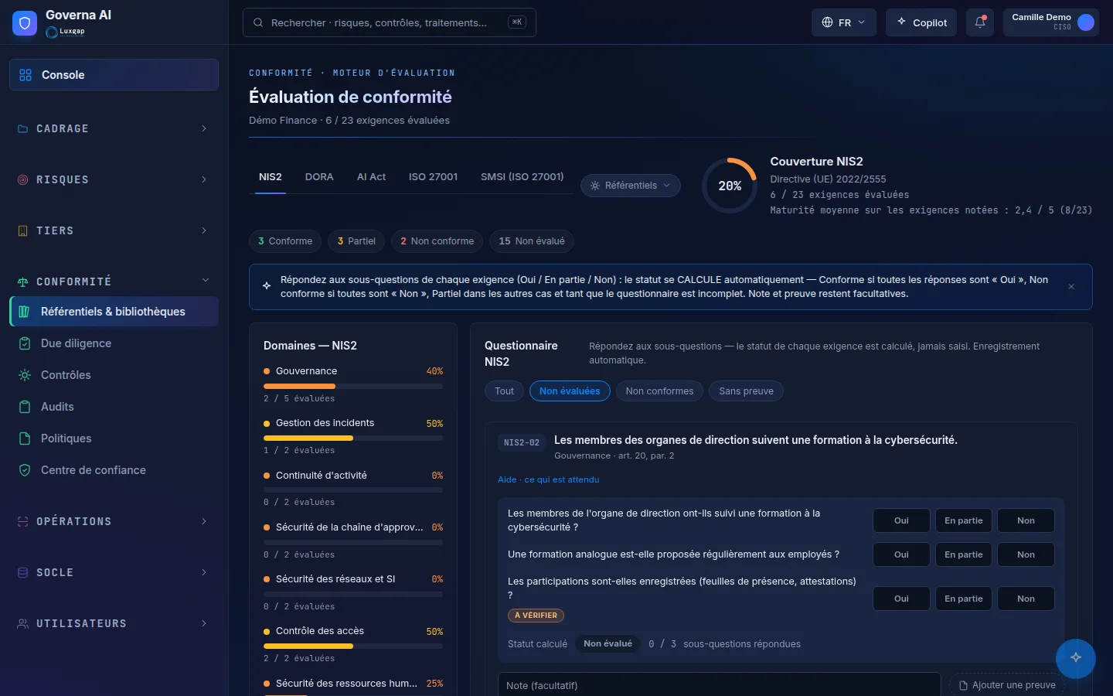Click the search field for risques, contrôles
This screenshot has height=696, width=1113.
[x=390, y=22]
